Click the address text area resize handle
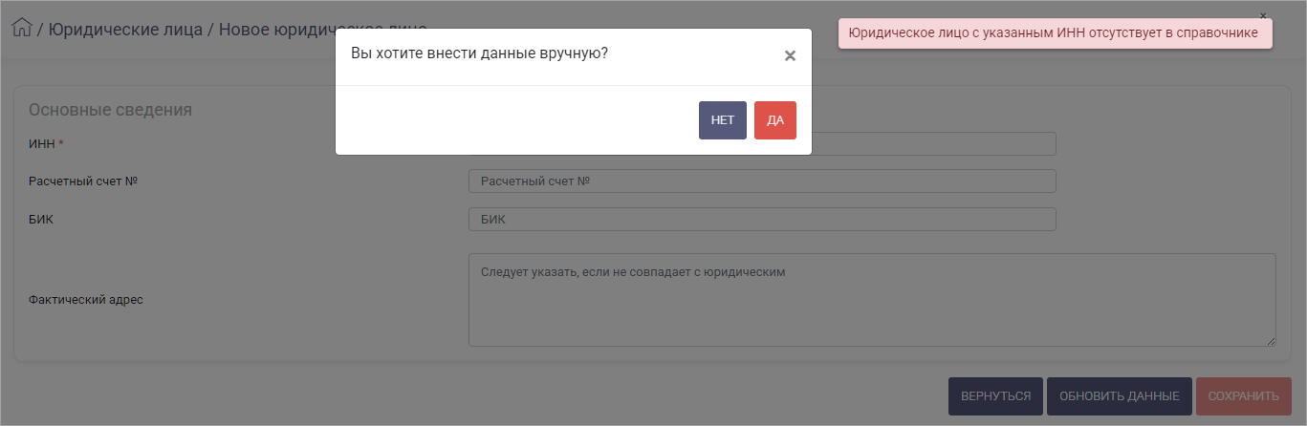 click(x=1271, y=341)
